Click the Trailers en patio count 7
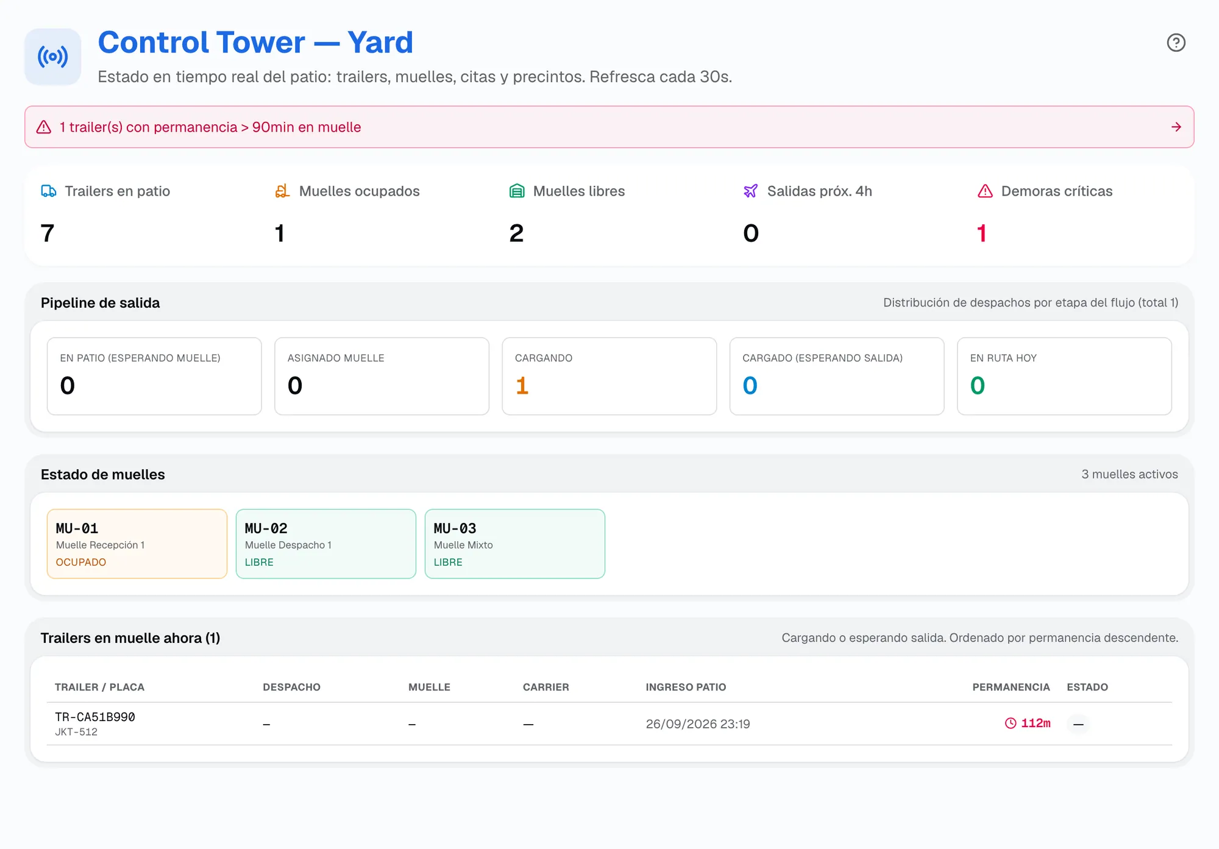This screenshot has height=849, width=1219. coord(48,233)
